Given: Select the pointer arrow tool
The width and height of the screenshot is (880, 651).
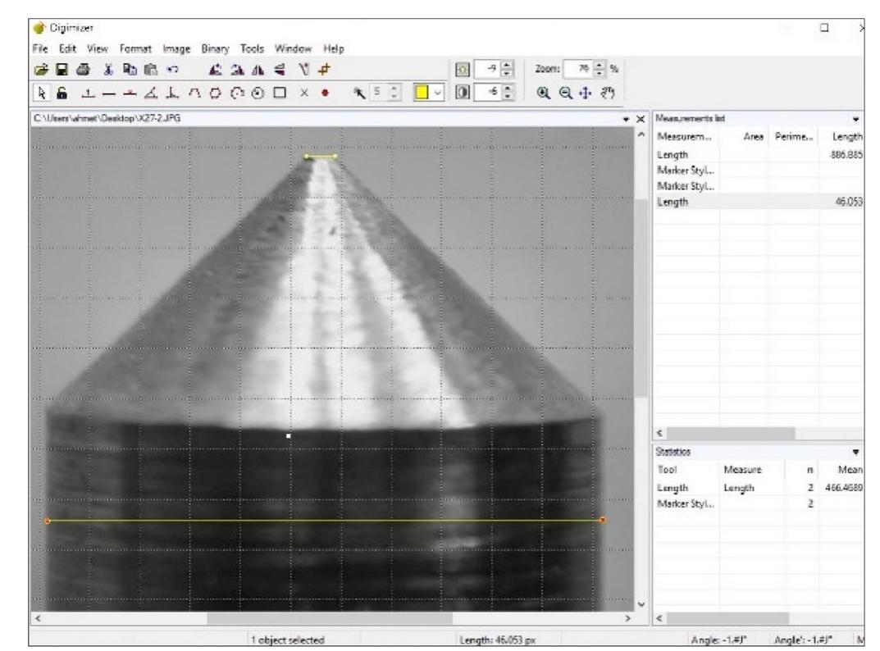Looking at the screenshot, I should point(42,93).
